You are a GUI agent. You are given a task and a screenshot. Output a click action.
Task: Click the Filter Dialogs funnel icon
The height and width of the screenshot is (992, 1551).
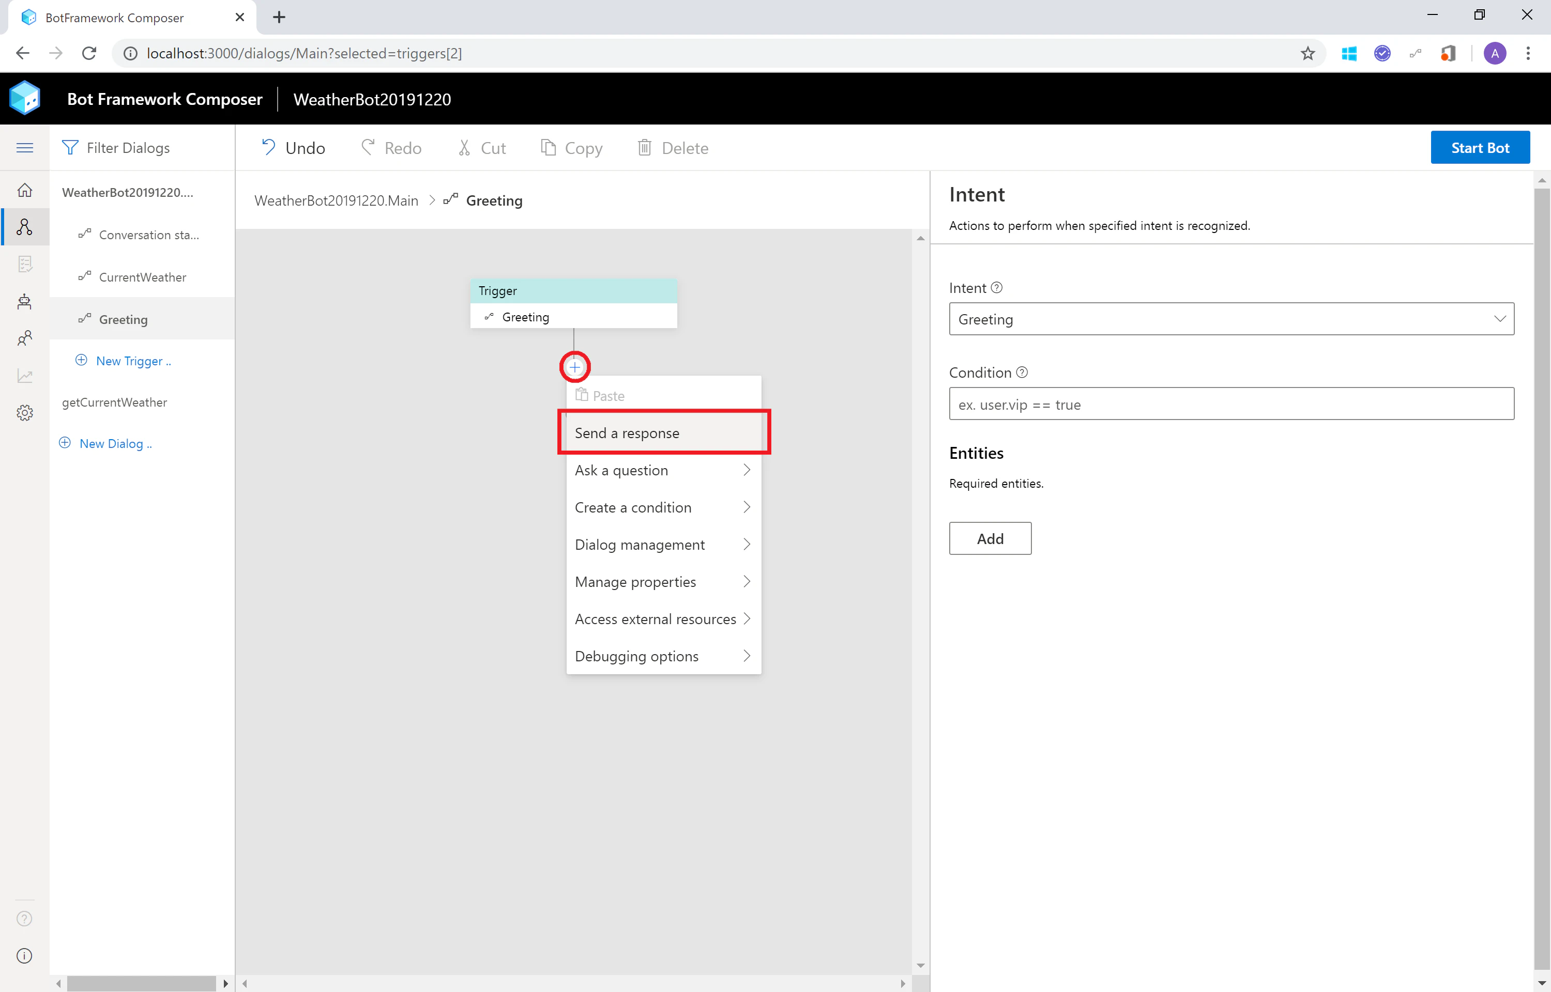[70, 148]
